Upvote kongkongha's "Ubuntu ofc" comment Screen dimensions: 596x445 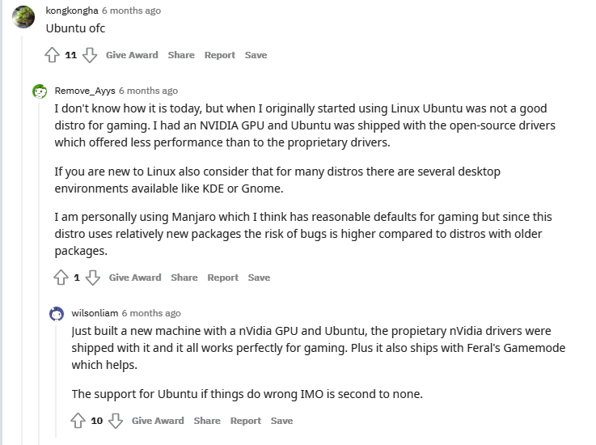53,56
